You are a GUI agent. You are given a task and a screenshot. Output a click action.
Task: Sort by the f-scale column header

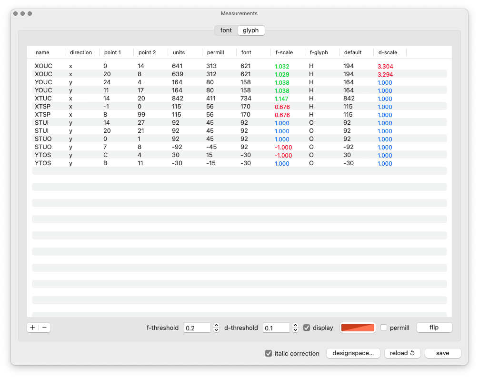pyautogui.click(x=284, y=52)
